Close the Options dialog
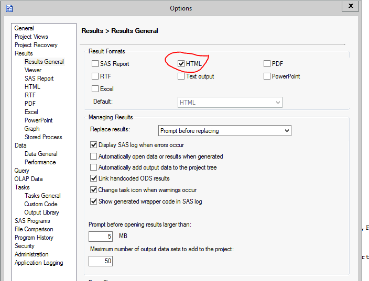 (350, 6)
